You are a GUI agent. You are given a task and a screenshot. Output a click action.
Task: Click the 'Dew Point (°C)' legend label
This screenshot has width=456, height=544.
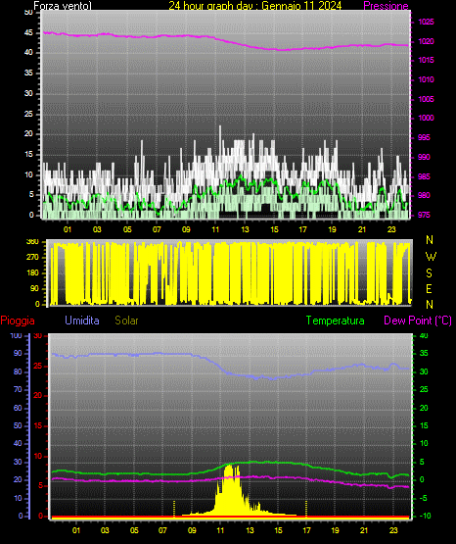418,321
